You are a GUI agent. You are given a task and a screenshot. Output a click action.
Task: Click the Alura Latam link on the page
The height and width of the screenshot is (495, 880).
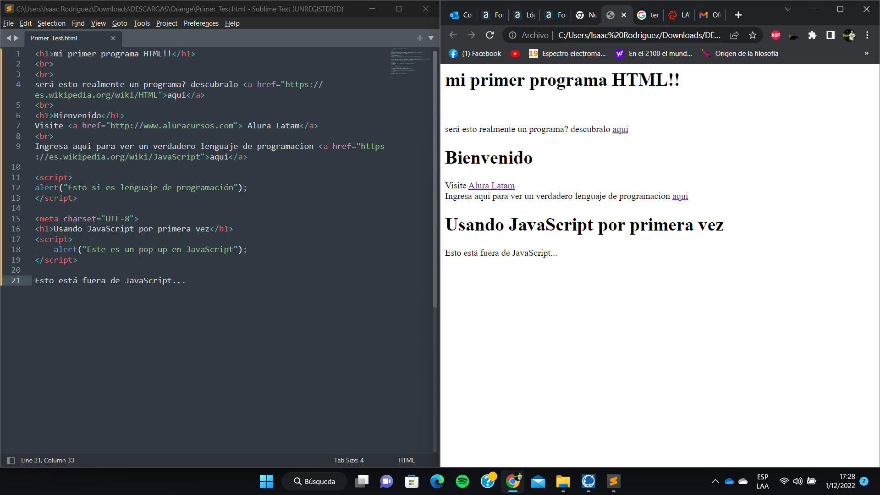tap(491, 185)
